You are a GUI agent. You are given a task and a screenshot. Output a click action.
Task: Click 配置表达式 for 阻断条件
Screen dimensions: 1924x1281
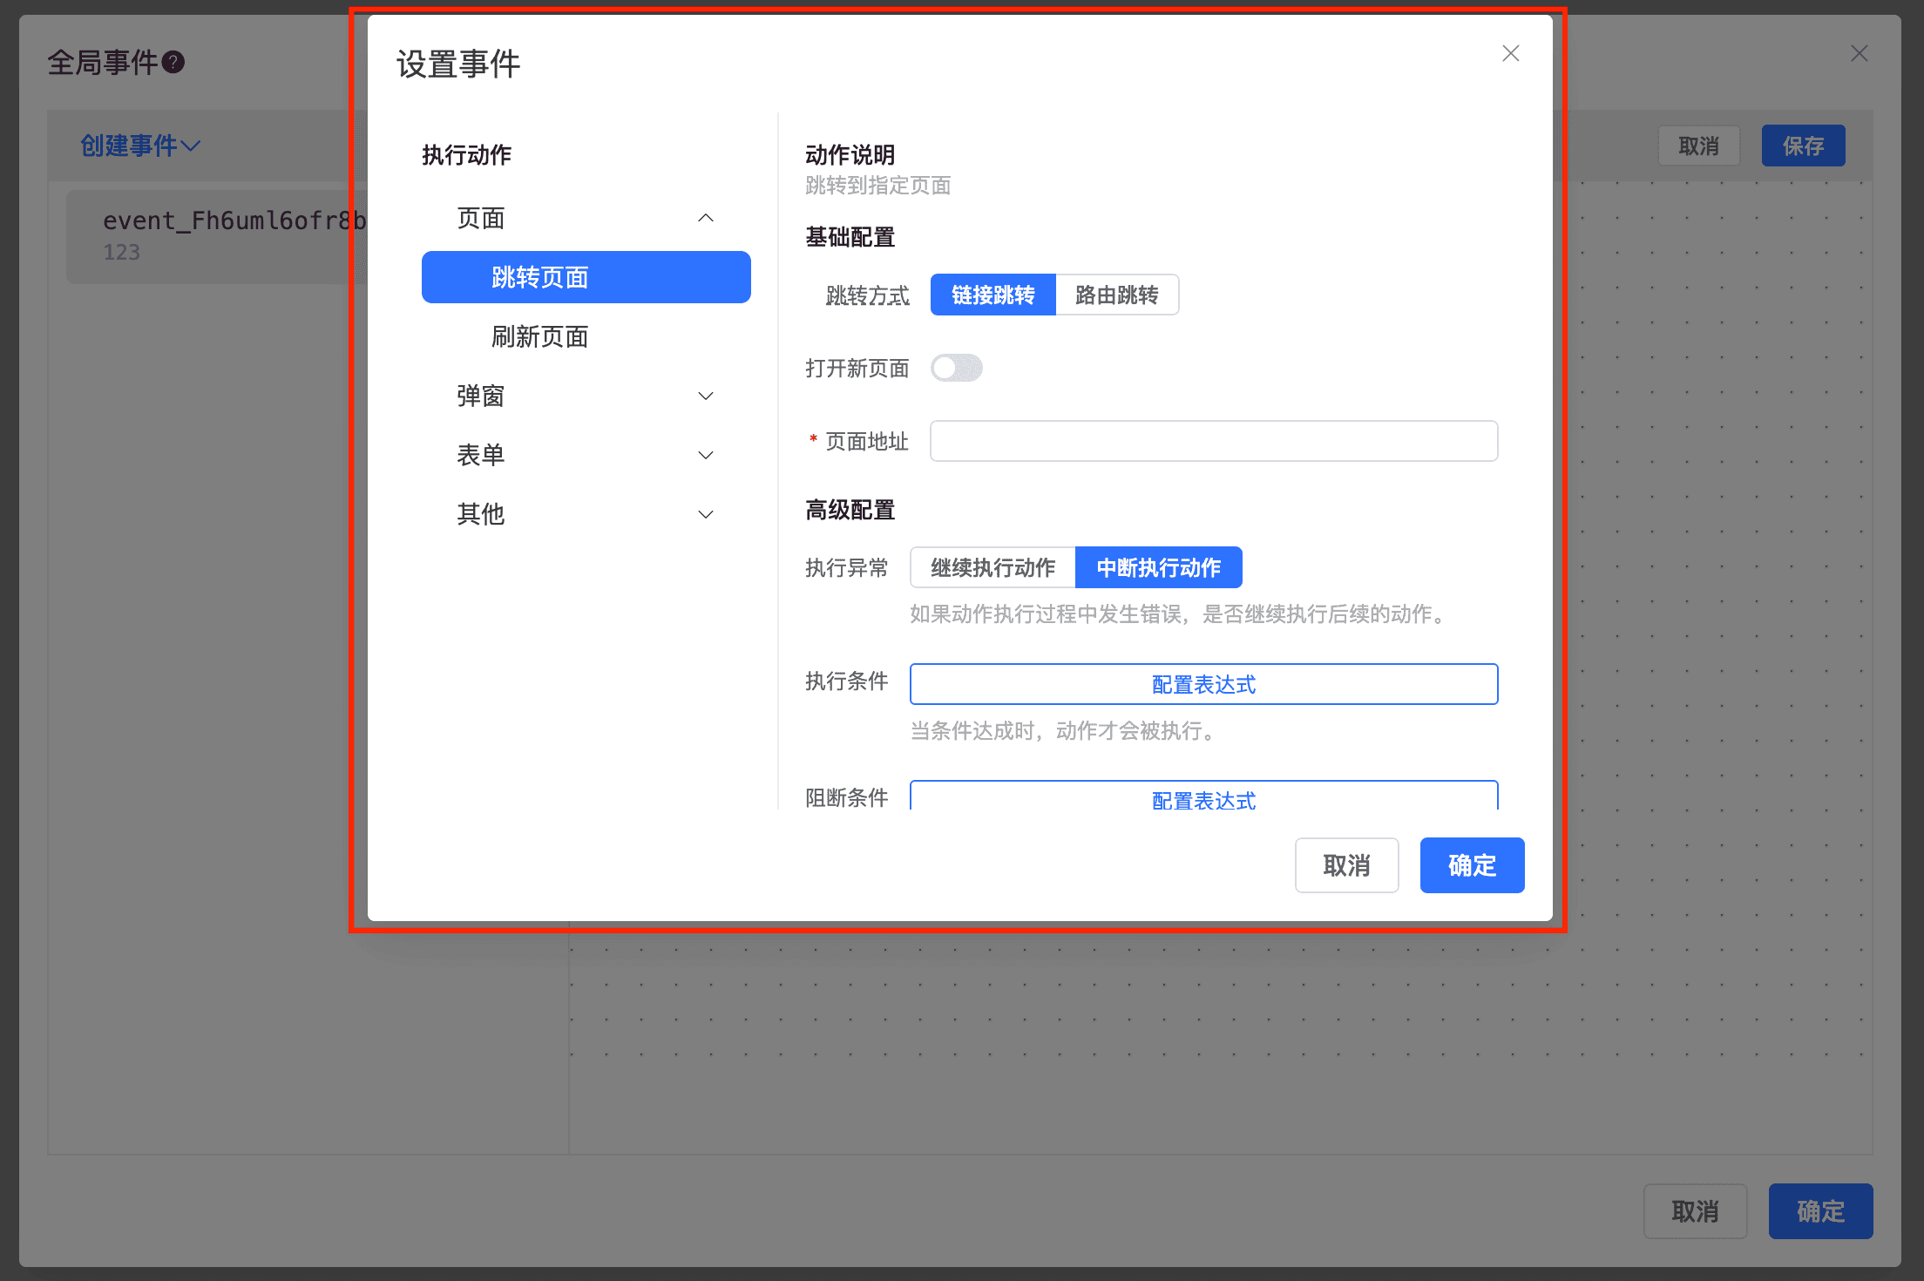pyautogui.click(x=1203, y=798)
